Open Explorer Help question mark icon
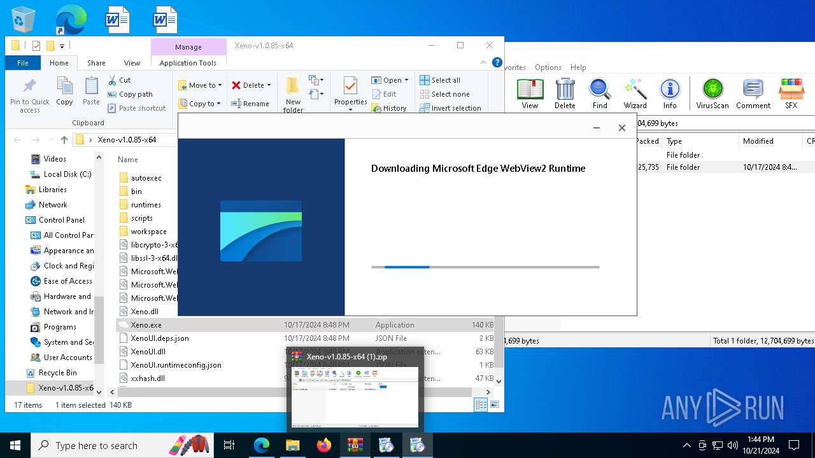The image size is (815, 458). (497, 62)
